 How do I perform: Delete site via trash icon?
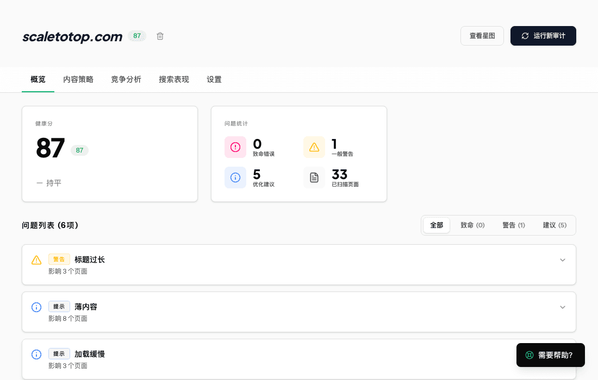coord(160,36)
